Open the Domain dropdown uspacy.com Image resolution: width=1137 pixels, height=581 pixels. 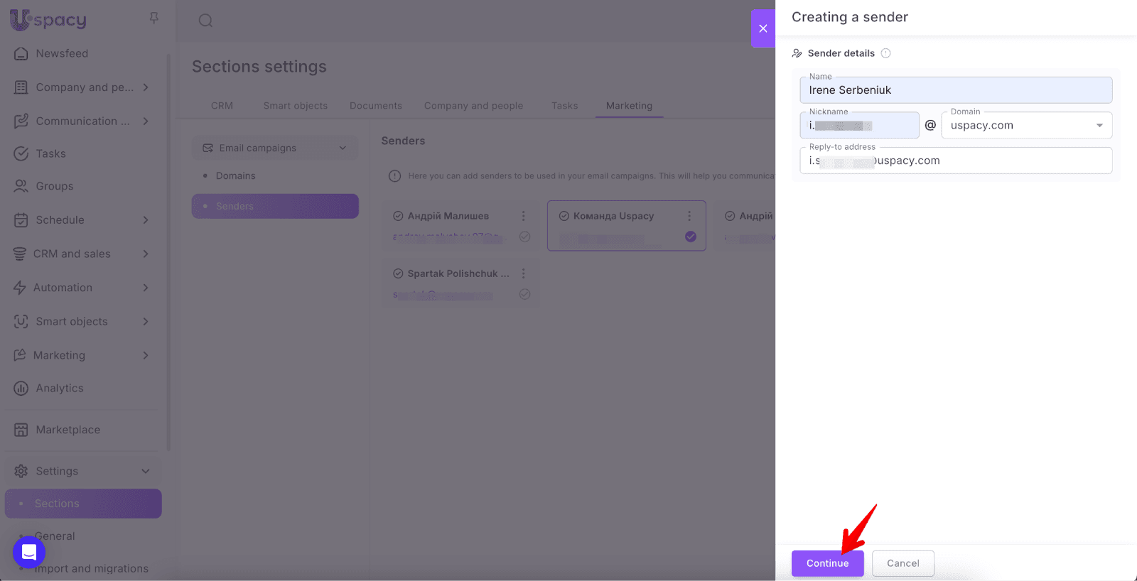coord(1026,126)
